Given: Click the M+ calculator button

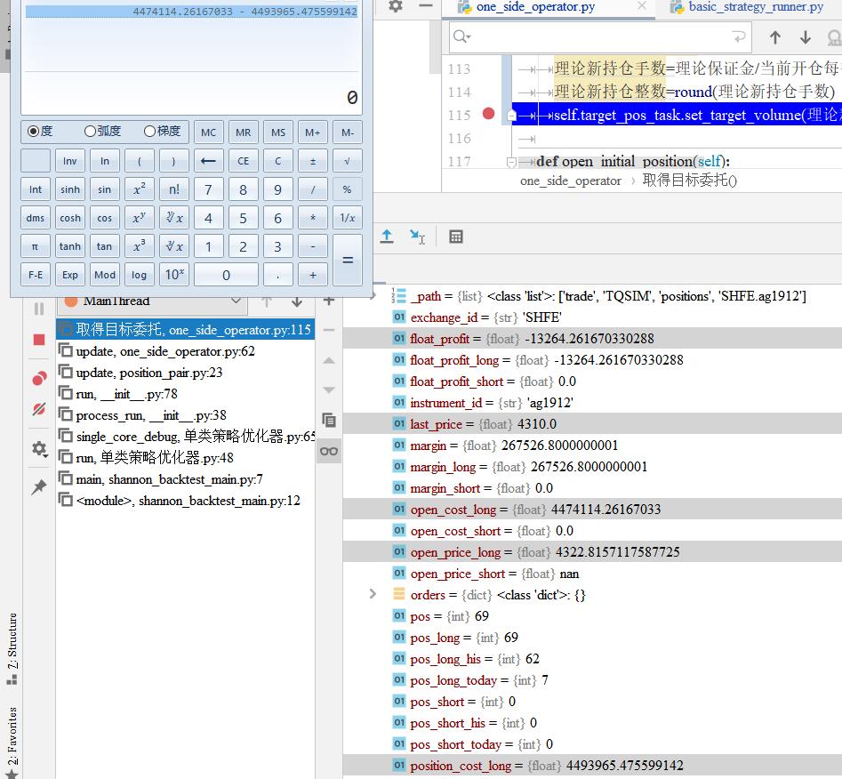Looking at the screenshot, I should (313, 133).
